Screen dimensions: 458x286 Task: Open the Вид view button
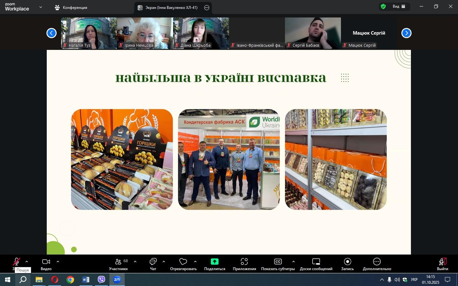[399, 6]
